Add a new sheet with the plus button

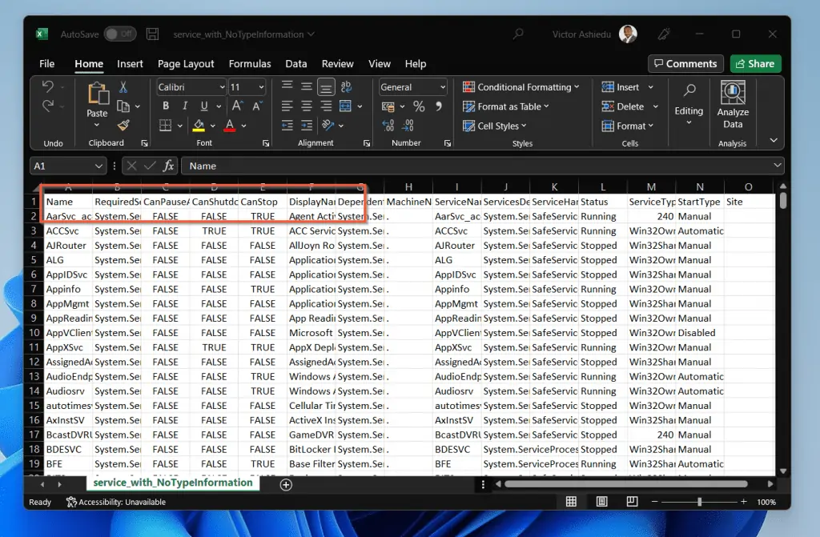(286, 485)
